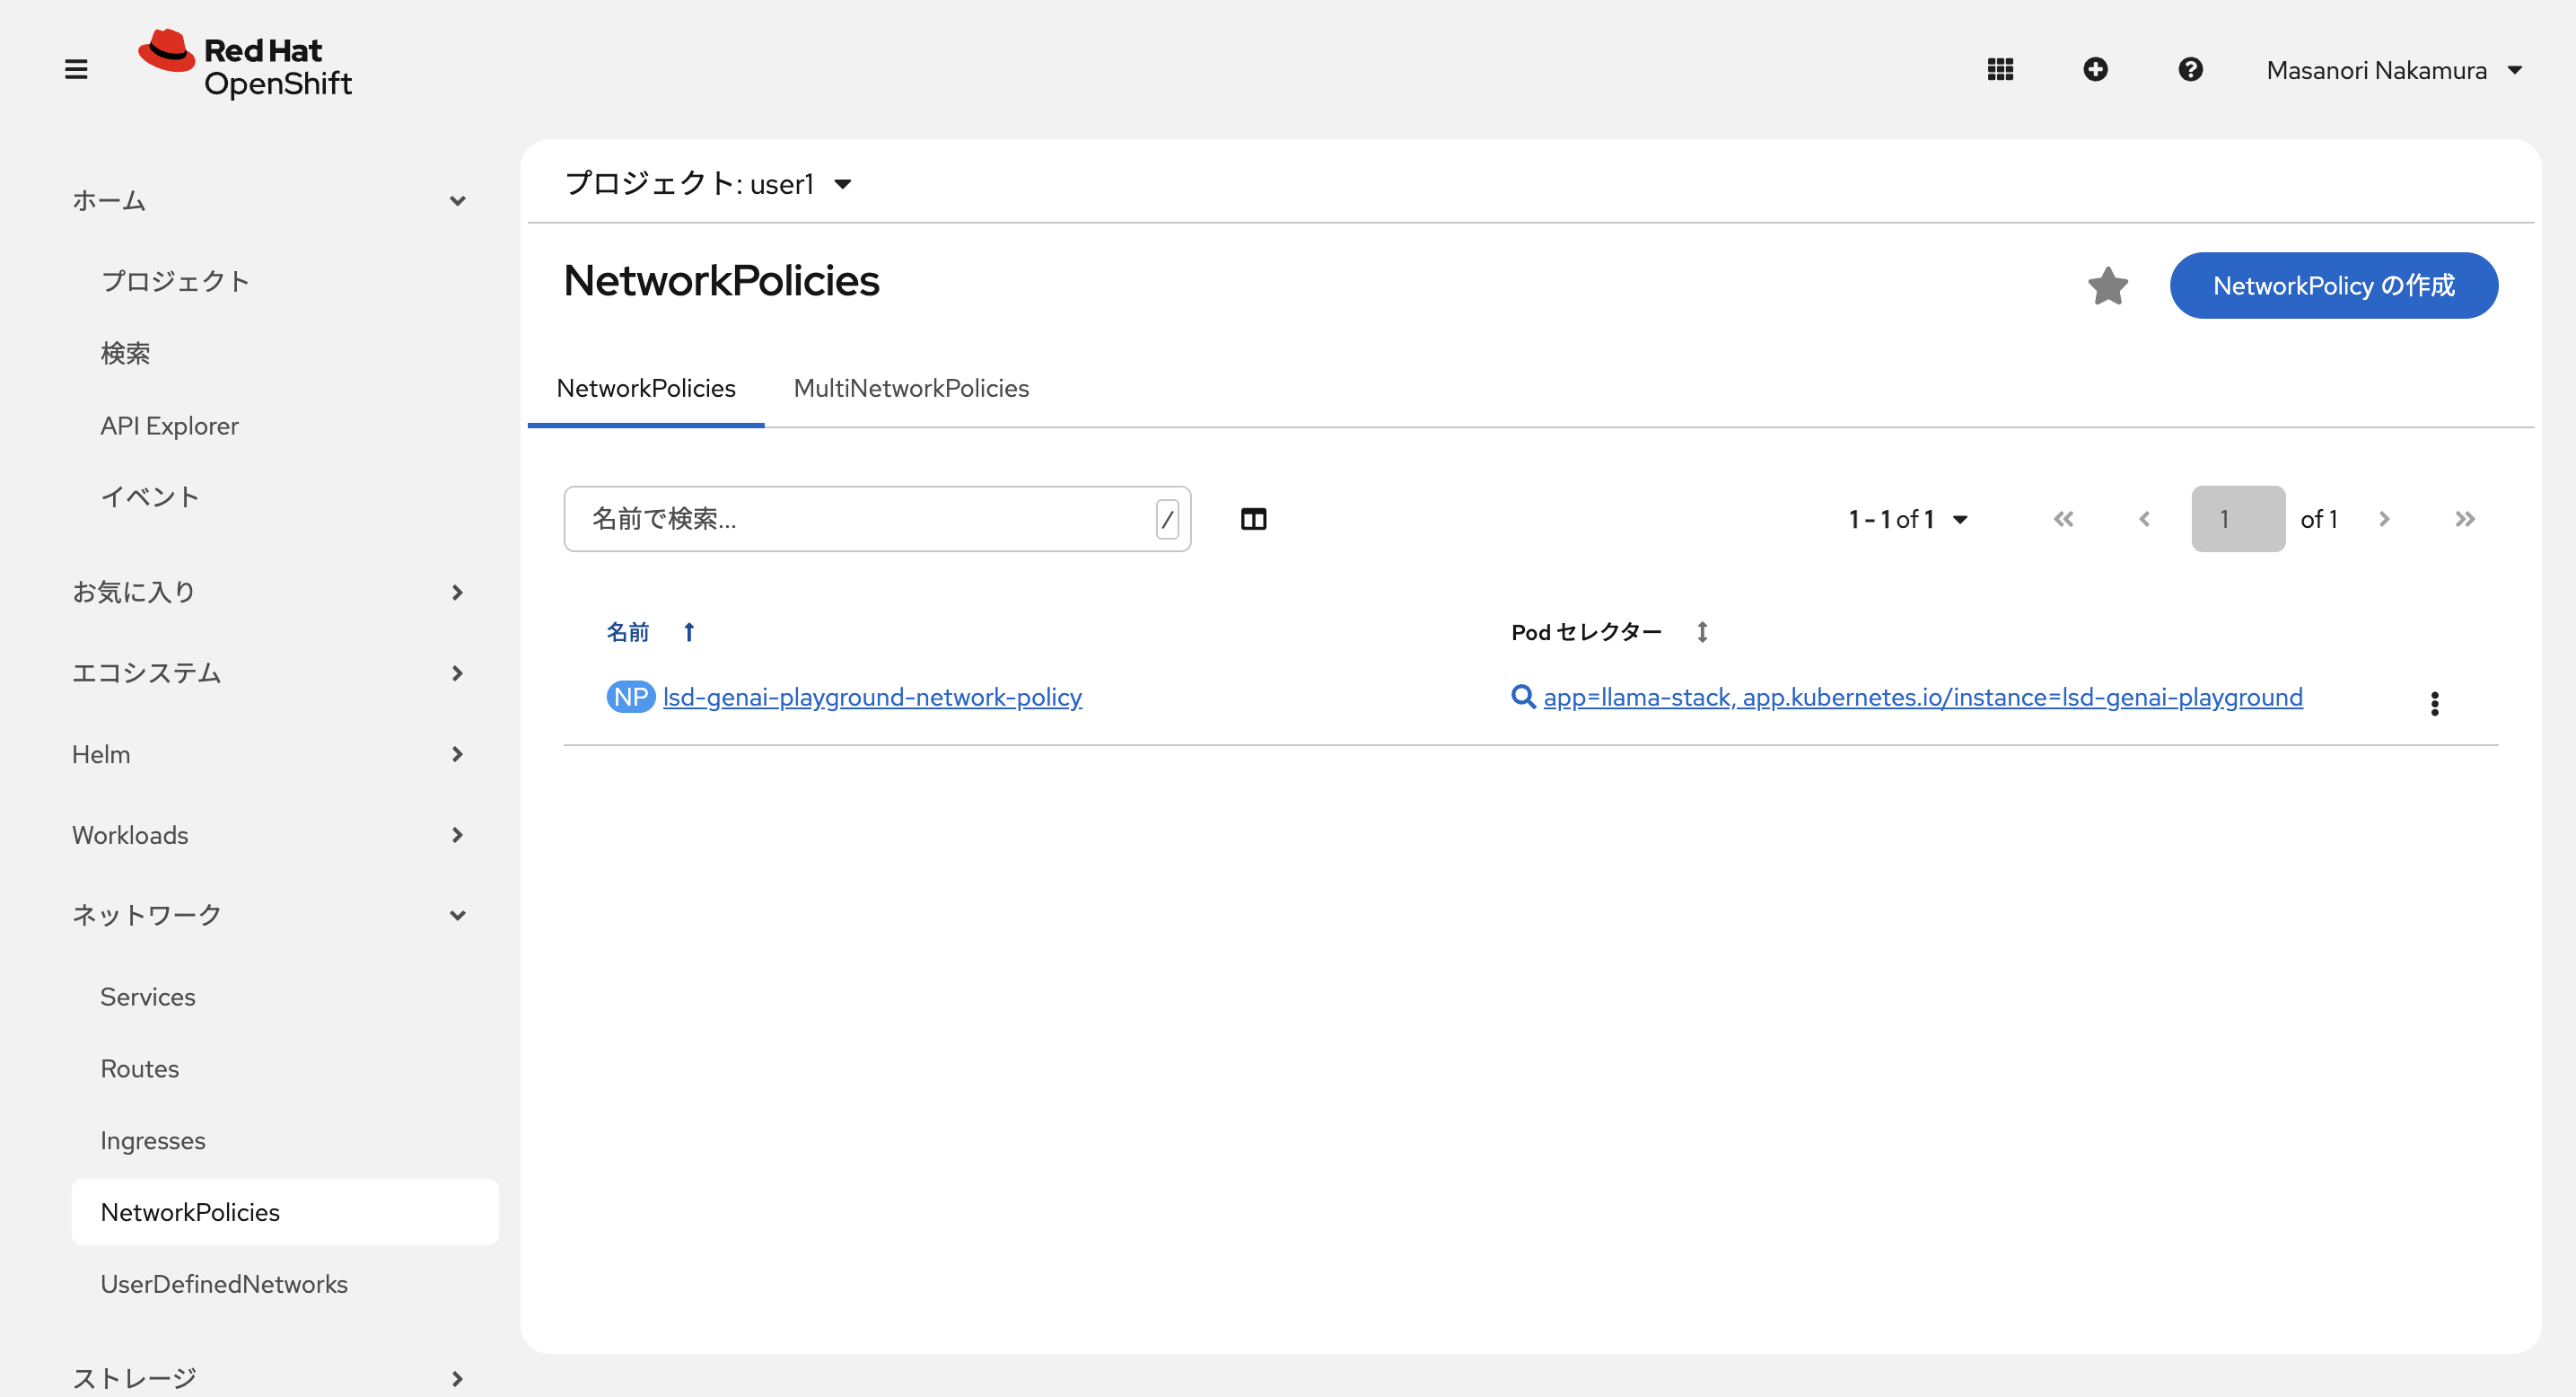Add NetworkPolicies page to favorites star
Screen dimensions: 2576x1397
pos(2107,286)
